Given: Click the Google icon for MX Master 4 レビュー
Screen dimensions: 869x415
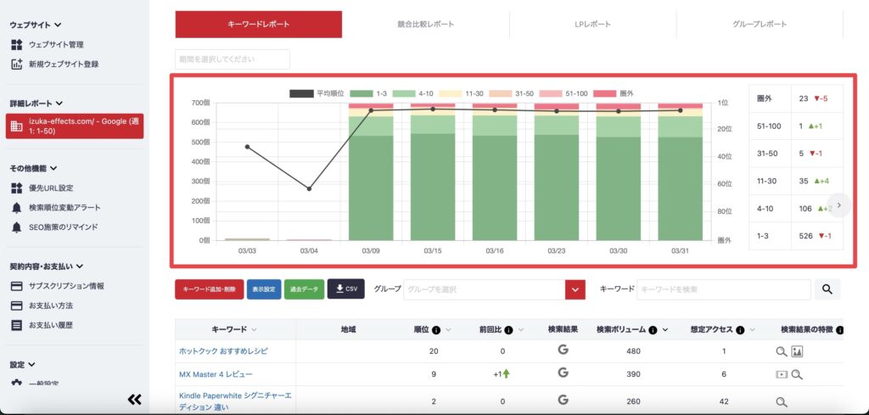Looking at the screenshot, I should [x=563, y=373].
